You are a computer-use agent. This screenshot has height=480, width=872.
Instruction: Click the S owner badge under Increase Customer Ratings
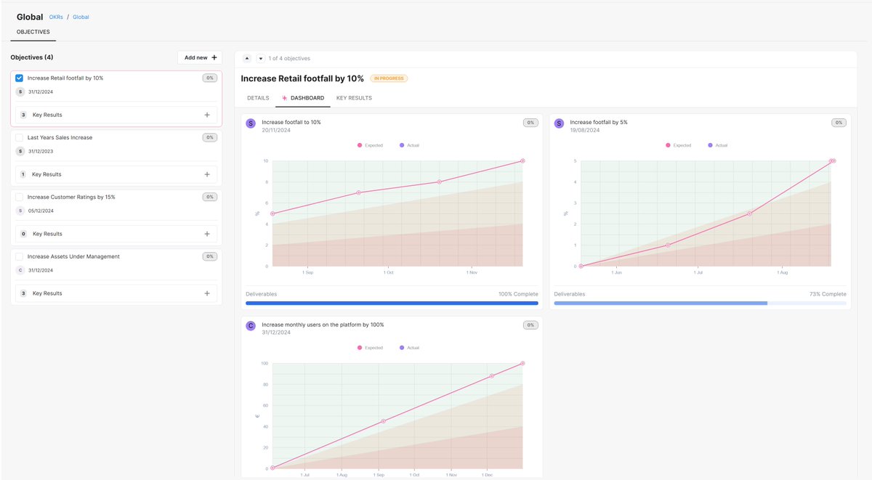pyautogui.click(x=20, y=211)
